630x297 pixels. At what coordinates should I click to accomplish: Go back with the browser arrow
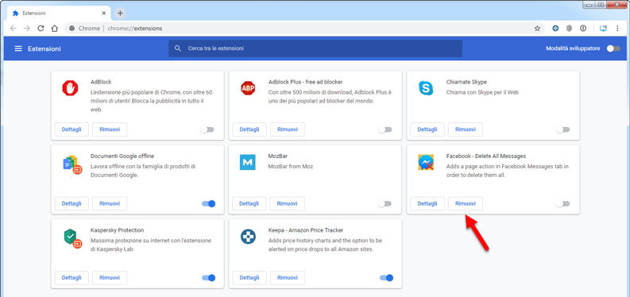tap(14, 29)
